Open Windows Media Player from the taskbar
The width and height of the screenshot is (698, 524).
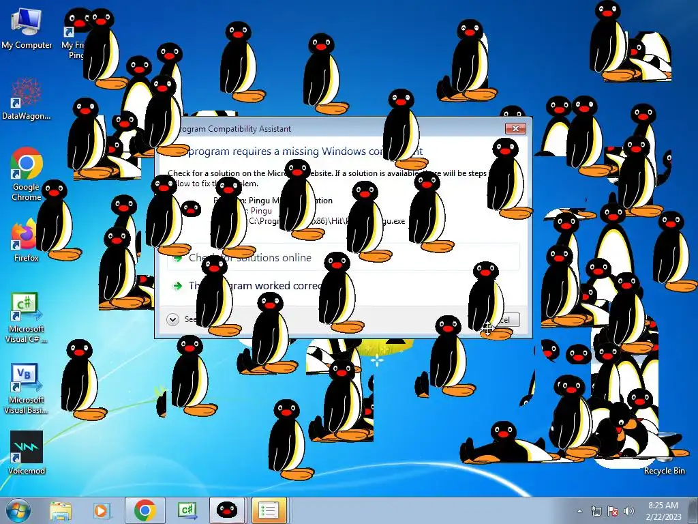[x=101, y=510]
